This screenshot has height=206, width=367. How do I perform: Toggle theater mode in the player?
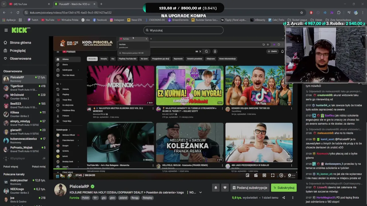pos(264,175)
